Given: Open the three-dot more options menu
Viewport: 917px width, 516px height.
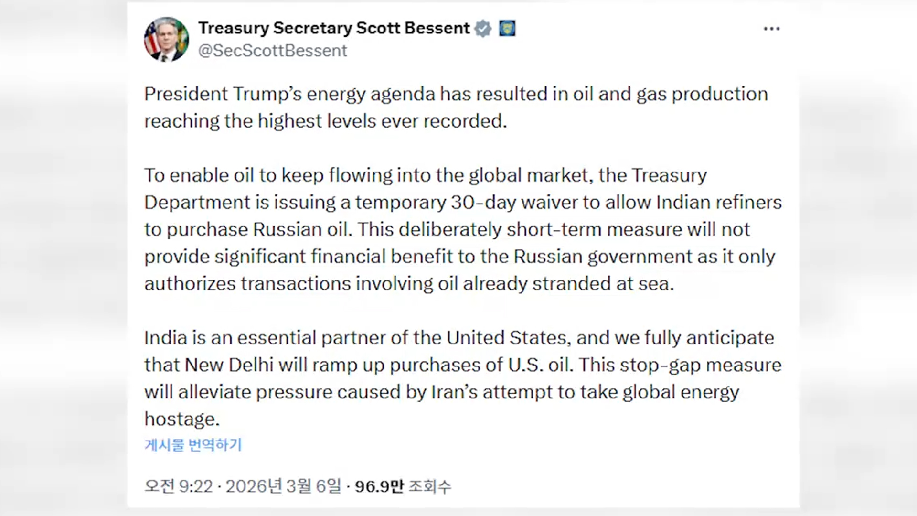Looking at the screenshot, I should pyautogui.click(x=771, y=29).
